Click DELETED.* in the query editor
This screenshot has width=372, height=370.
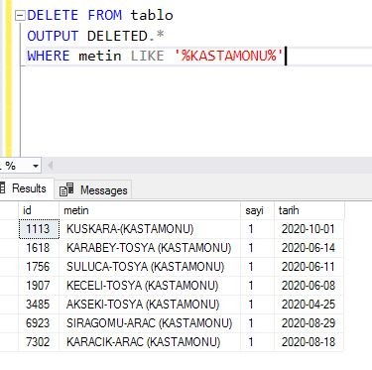point(126,36)
